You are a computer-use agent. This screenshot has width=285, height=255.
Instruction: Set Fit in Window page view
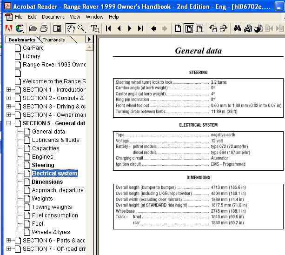pyautogui.click(x=189, y=28)
